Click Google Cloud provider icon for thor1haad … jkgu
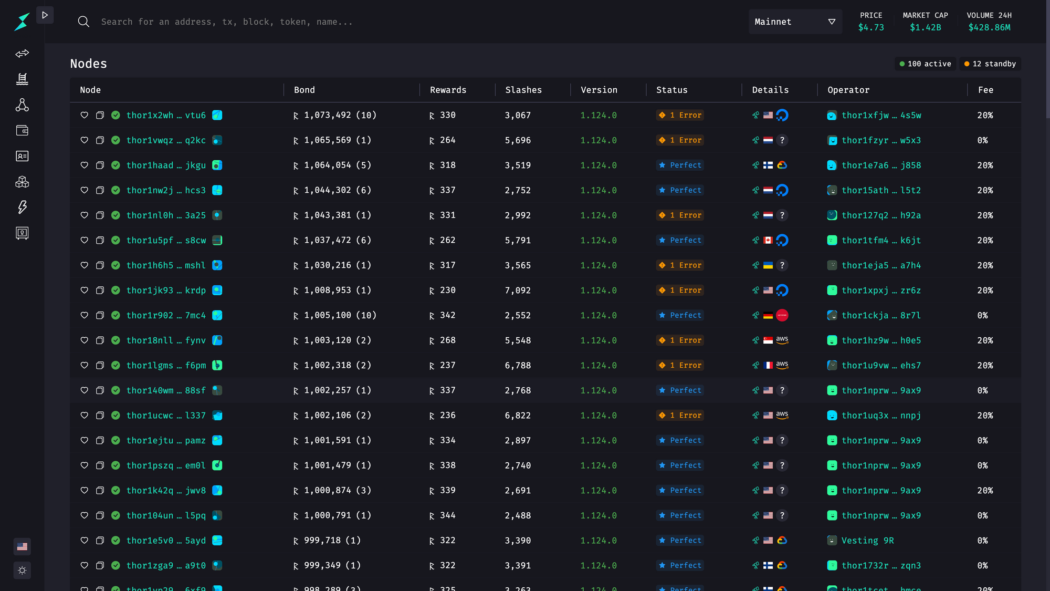The height and width of the screenshot is (591, 1050). coord(782,165)
